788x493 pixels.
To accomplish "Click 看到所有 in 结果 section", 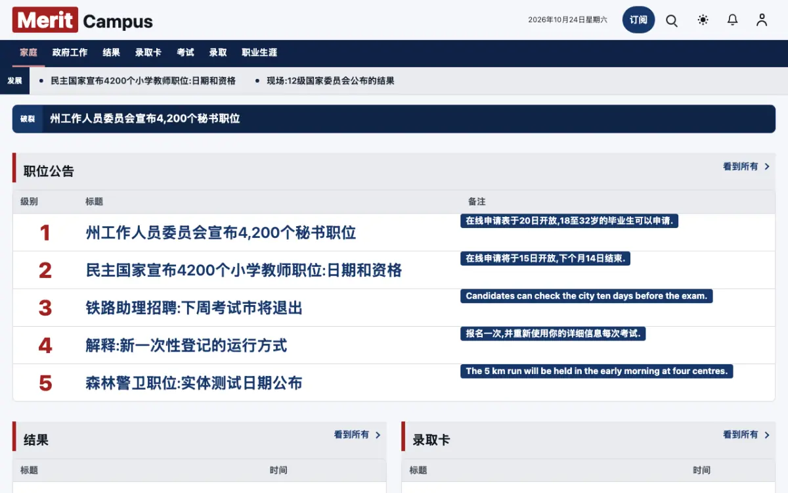I will [351, 435].
